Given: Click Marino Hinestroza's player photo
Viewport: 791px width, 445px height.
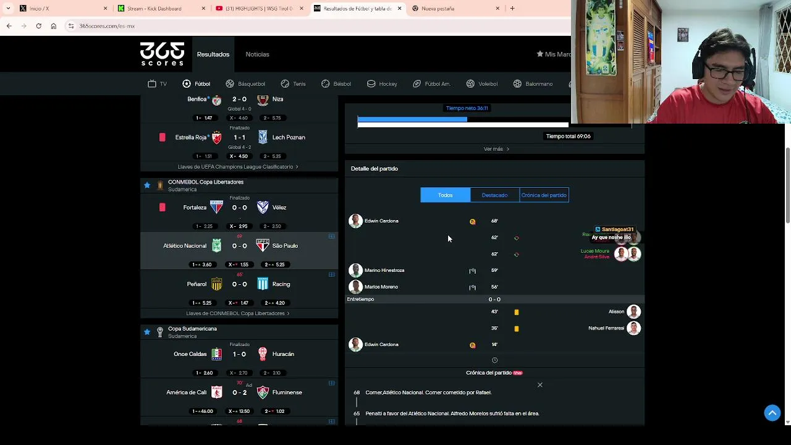Looking at the screenshot, I should pos(355,270).
